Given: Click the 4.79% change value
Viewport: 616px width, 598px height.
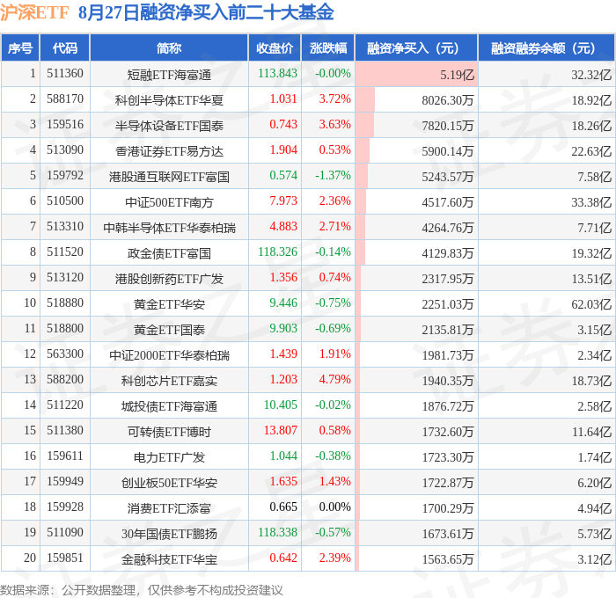Looking at the screenshot, I should (x=334, y=379).
